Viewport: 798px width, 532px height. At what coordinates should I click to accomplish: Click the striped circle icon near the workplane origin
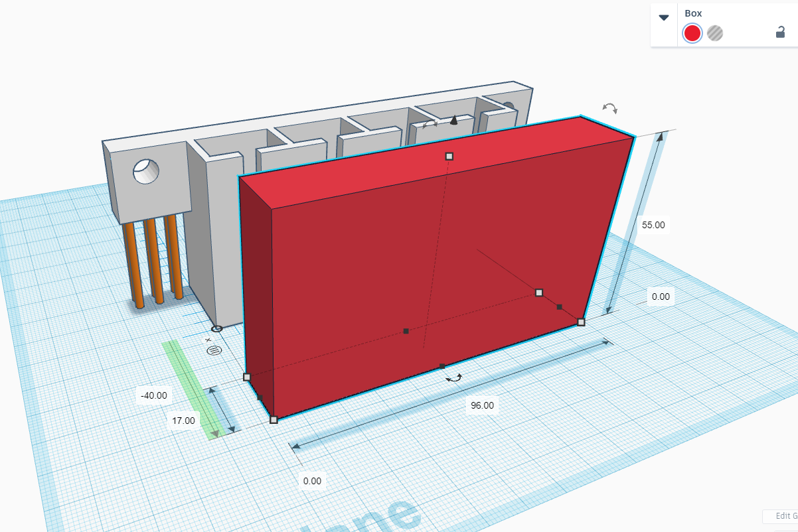(x=213, y=350)
